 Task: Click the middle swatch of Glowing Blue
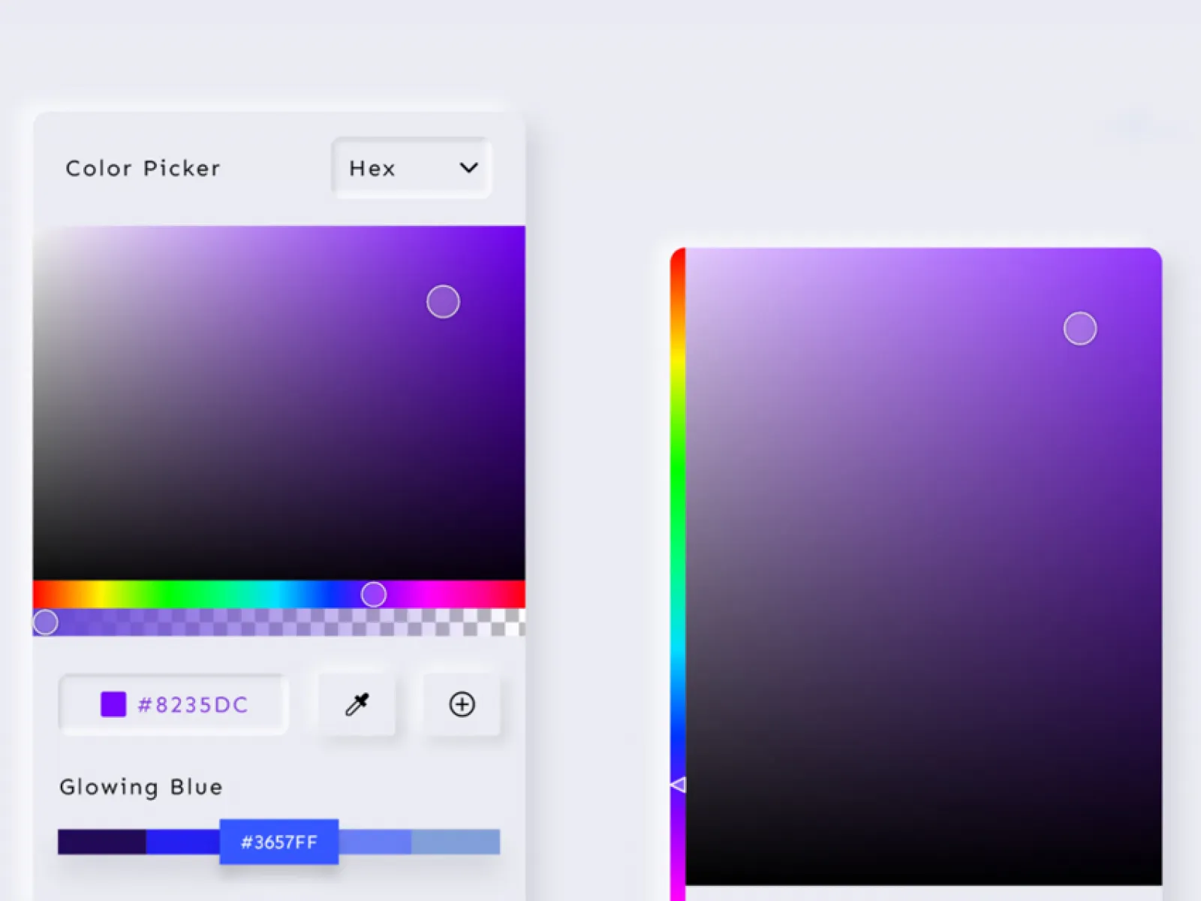click(x=278, y=842)
